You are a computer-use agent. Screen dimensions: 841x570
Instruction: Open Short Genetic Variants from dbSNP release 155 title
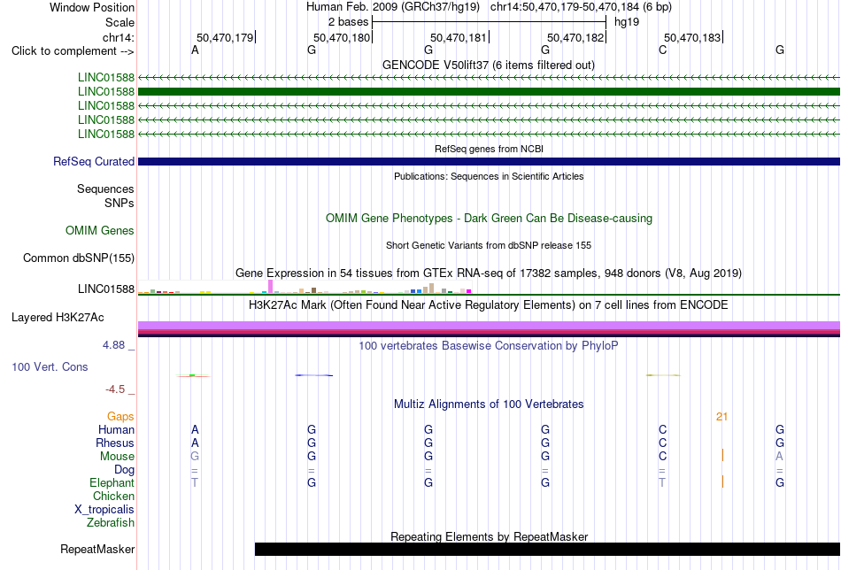click(489, 245)
